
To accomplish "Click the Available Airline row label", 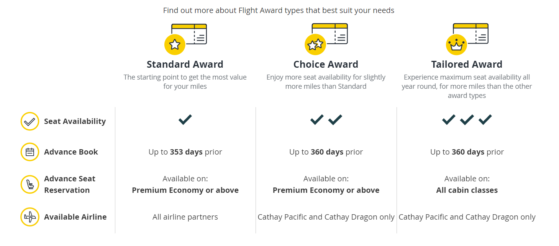I will 75,217.
